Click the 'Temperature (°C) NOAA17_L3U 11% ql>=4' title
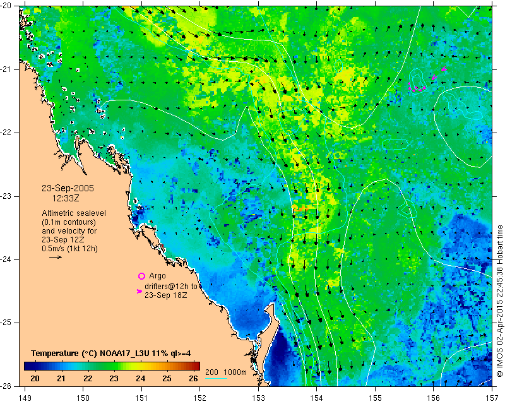 click(111, 353)
